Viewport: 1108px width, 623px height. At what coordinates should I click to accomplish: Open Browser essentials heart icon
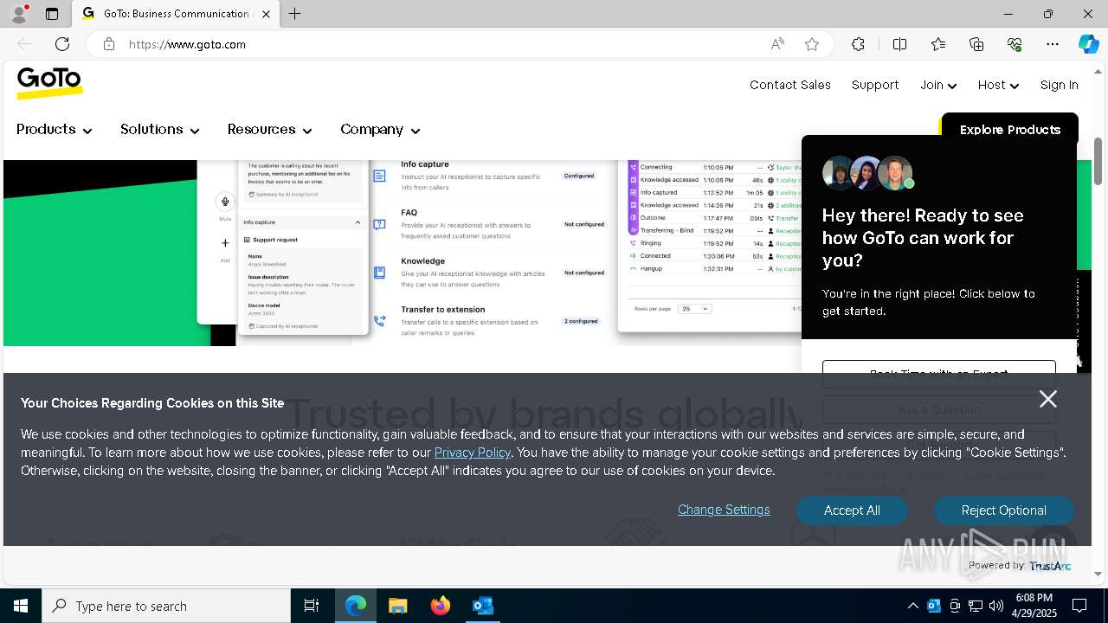coord(1015,44)
